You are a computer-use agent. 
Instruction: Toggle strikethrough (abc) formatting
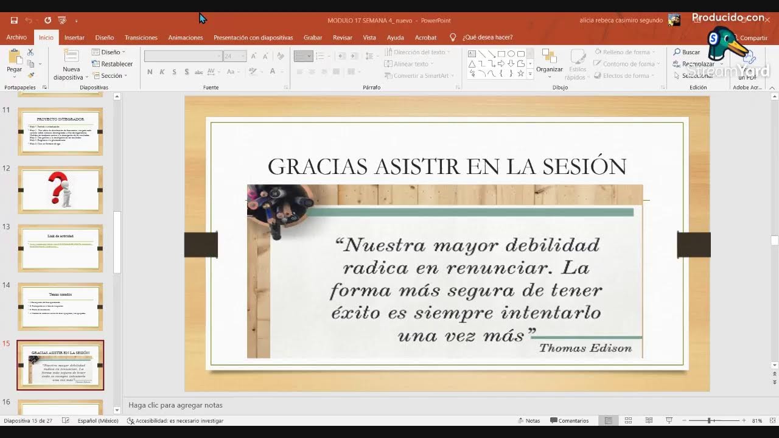[x=198, y=72]
